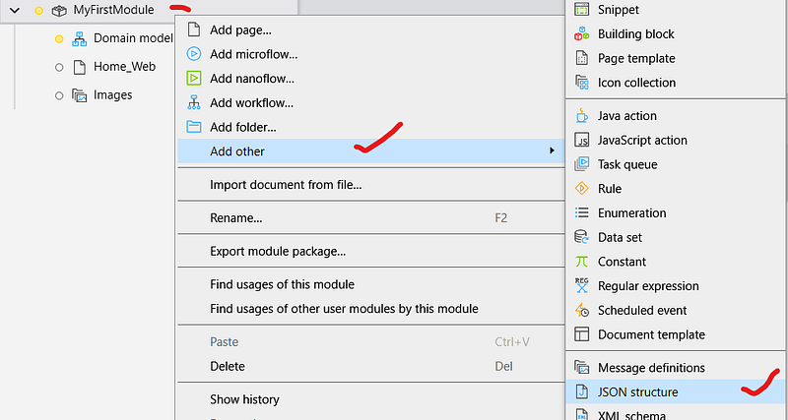The width and height of the screenshot is (788, 420).
Task: Click the Enumeration list icon
Action: (581, 213)
